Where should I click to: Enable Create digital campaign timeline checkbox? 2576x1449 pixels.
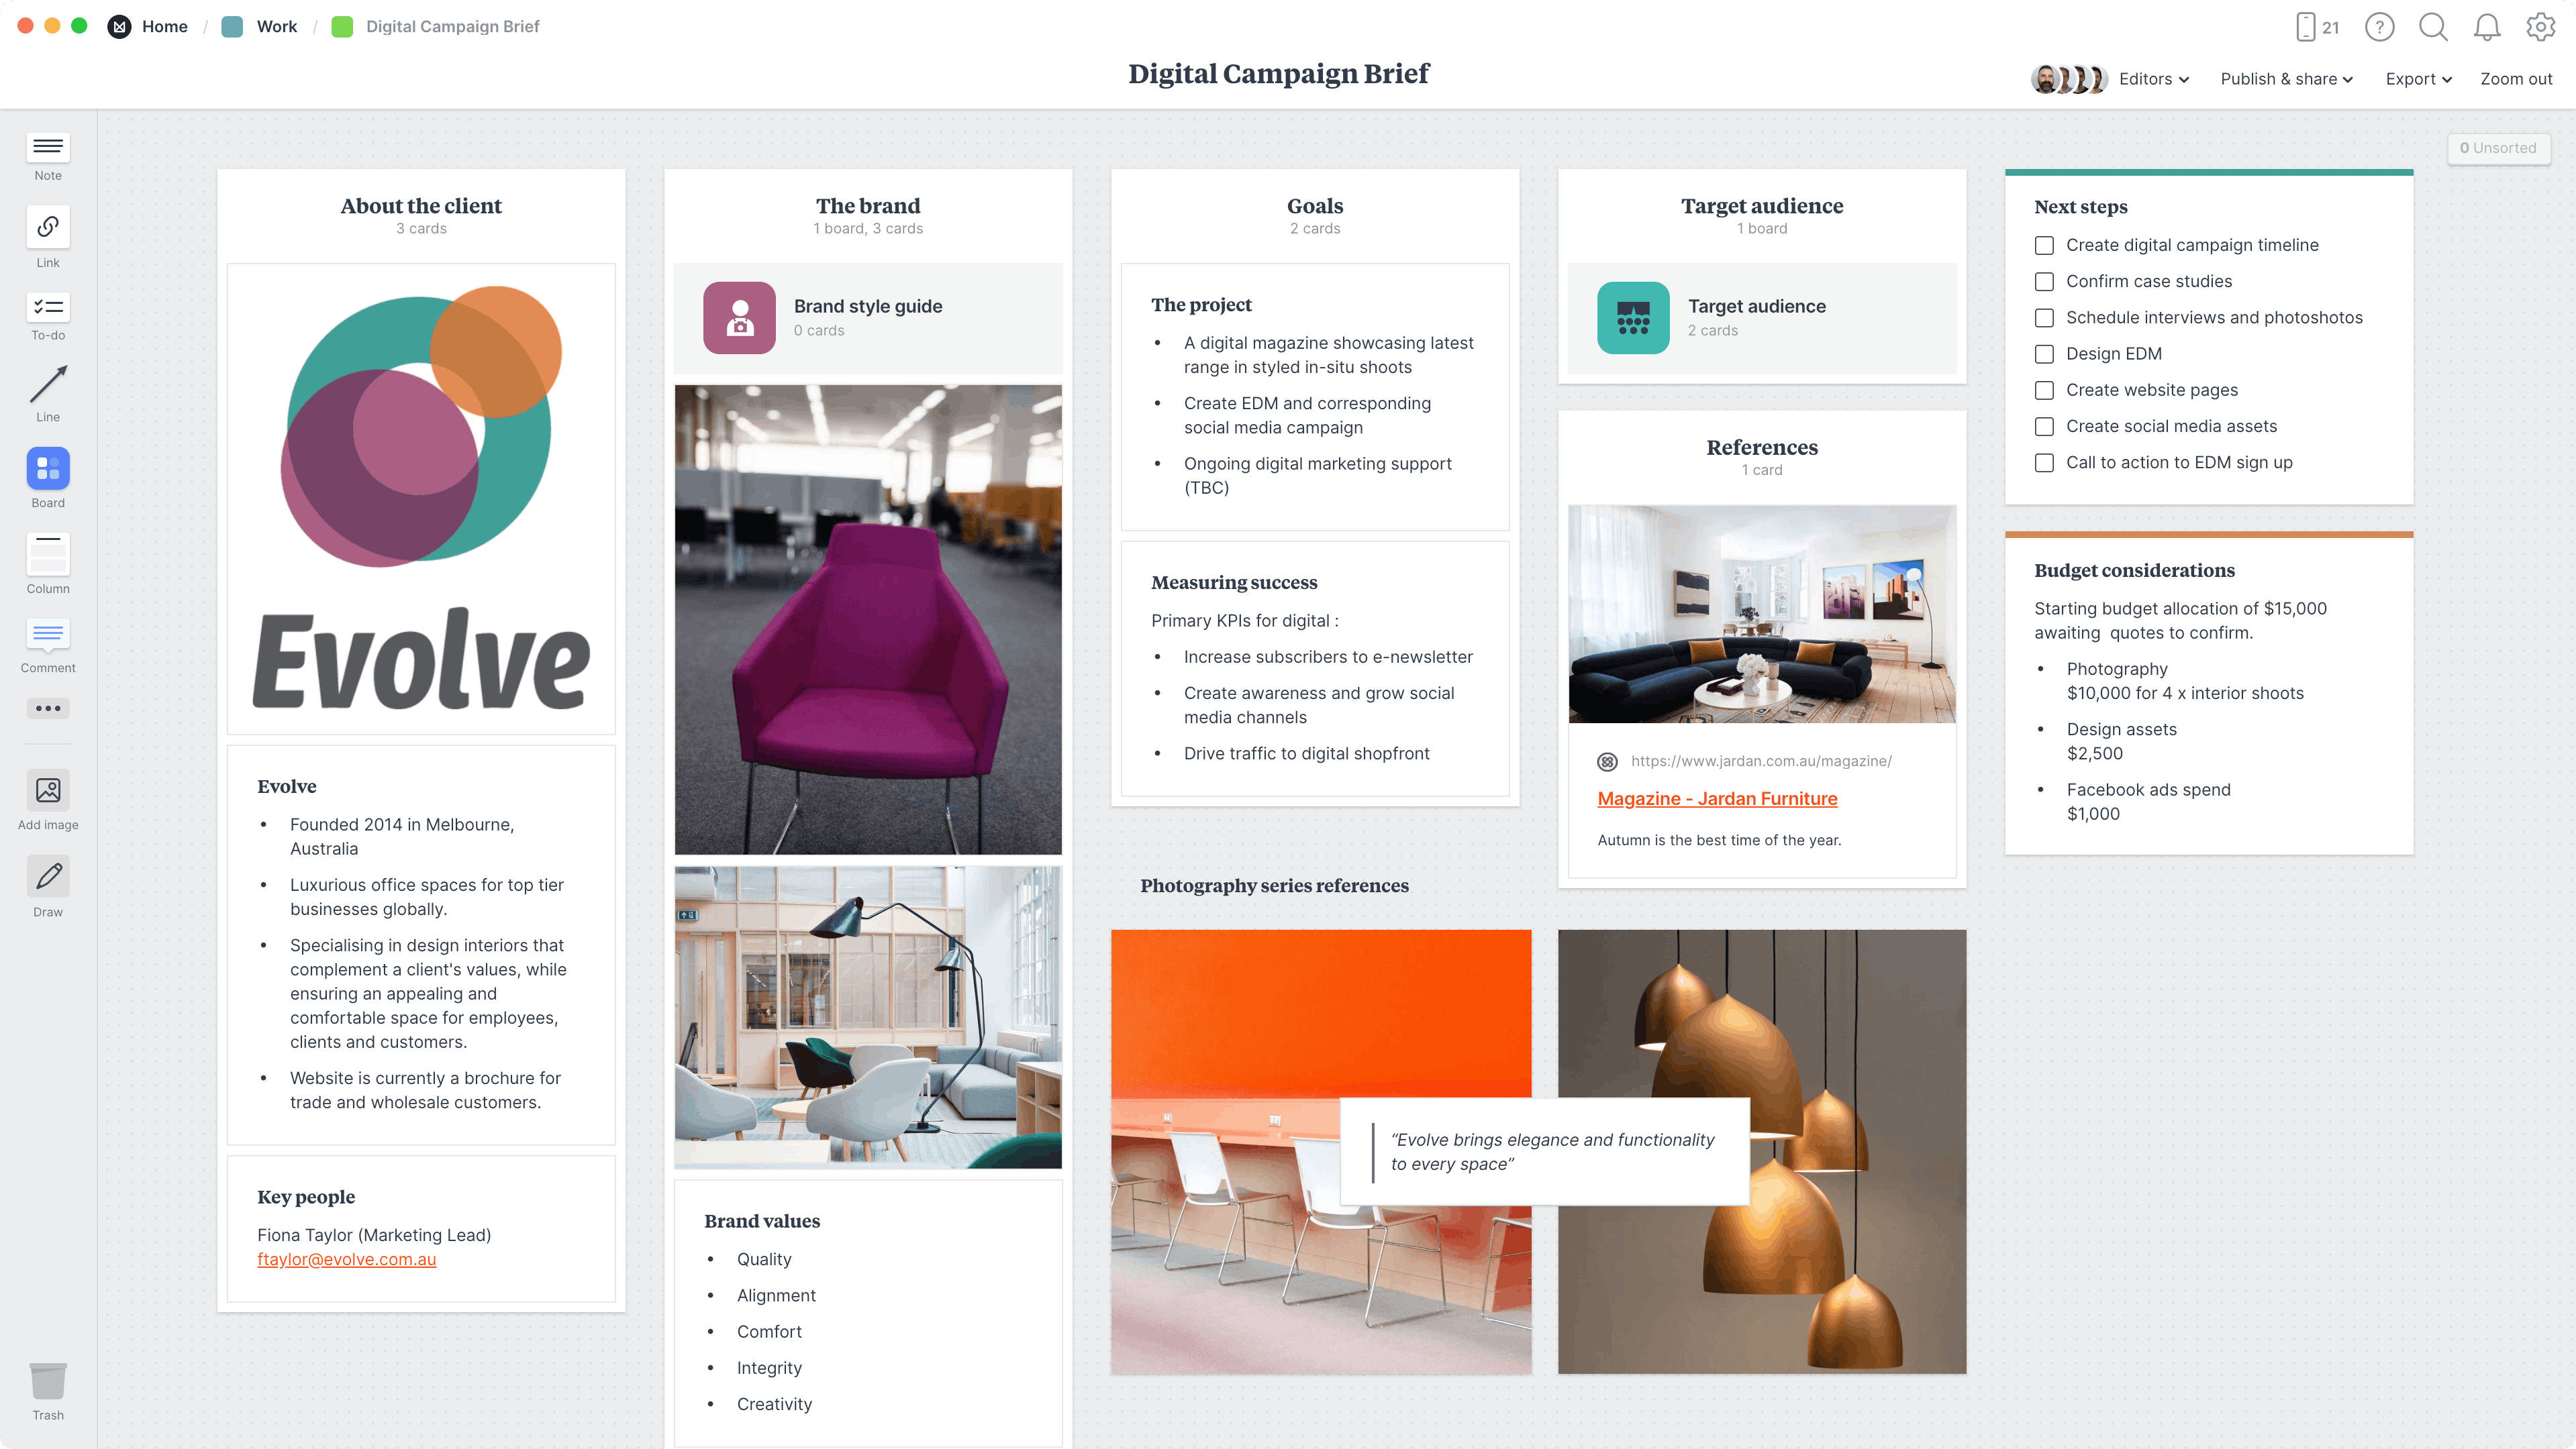tap(2044, 244)
